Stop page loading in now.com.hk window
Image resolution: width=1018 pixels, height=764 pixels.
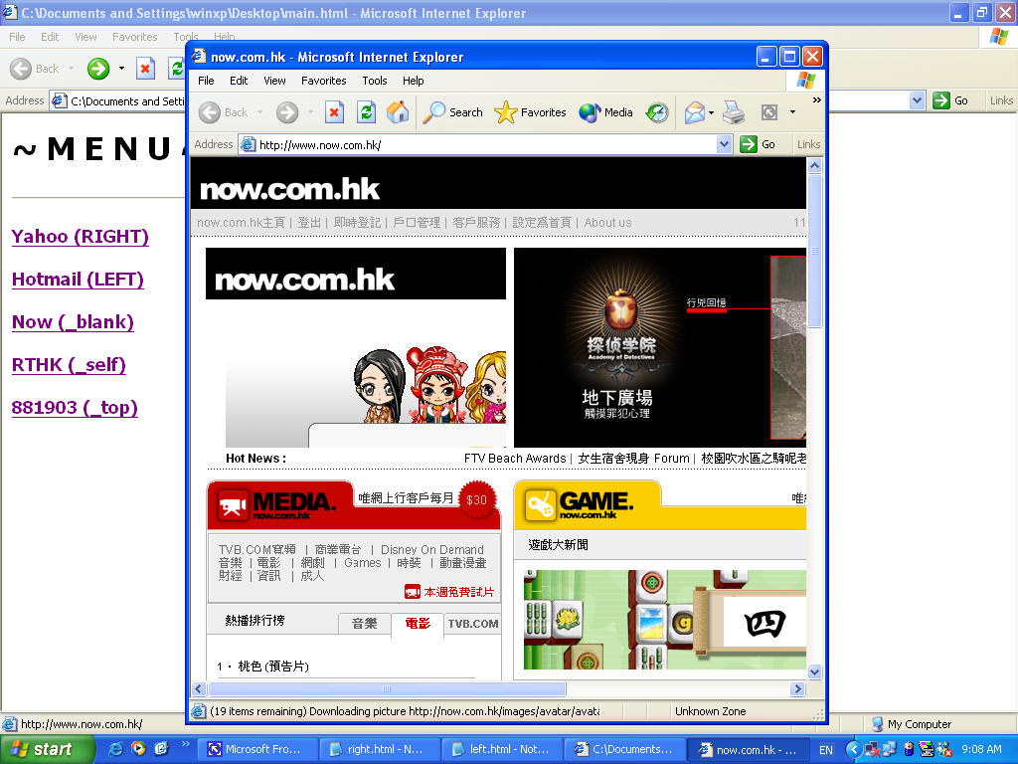click(x=334, y=112)
